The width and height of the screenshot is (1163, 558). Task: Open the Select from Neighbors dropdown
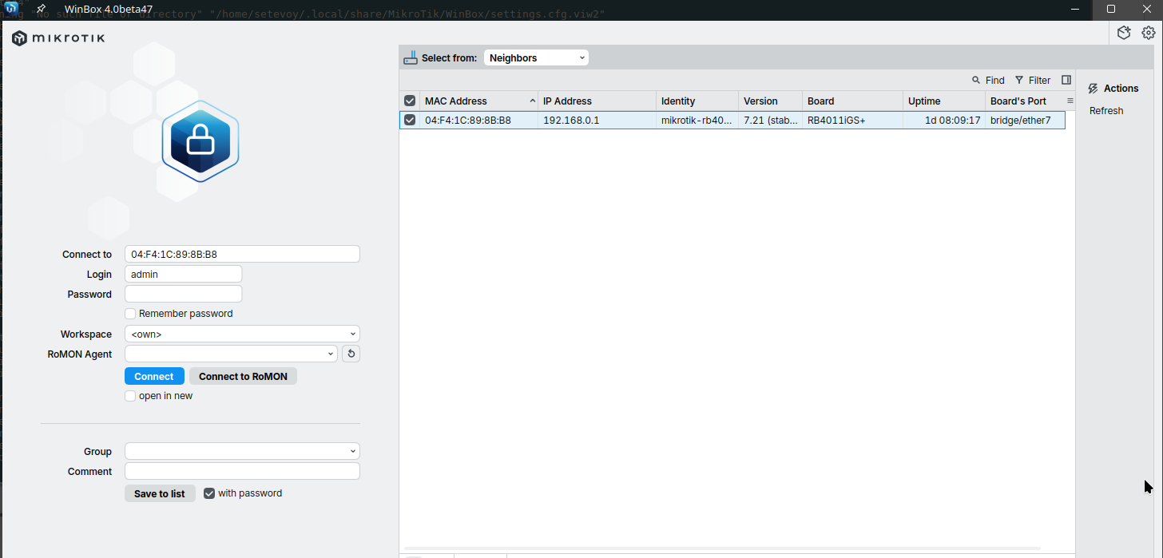536,58
